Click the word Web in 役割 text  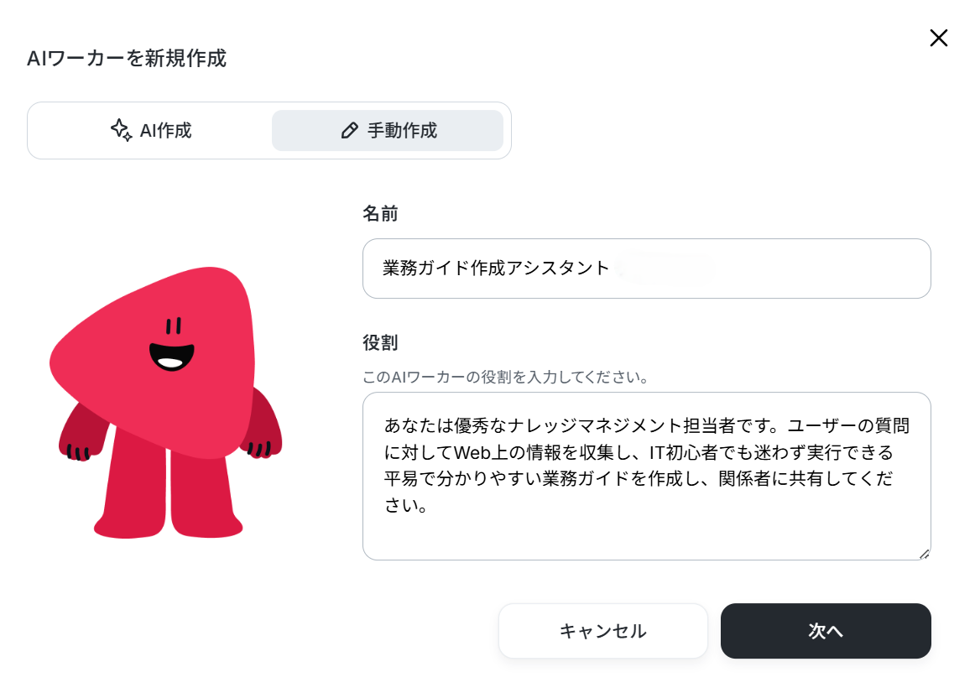pyautogui.click(x=472, y=452)
